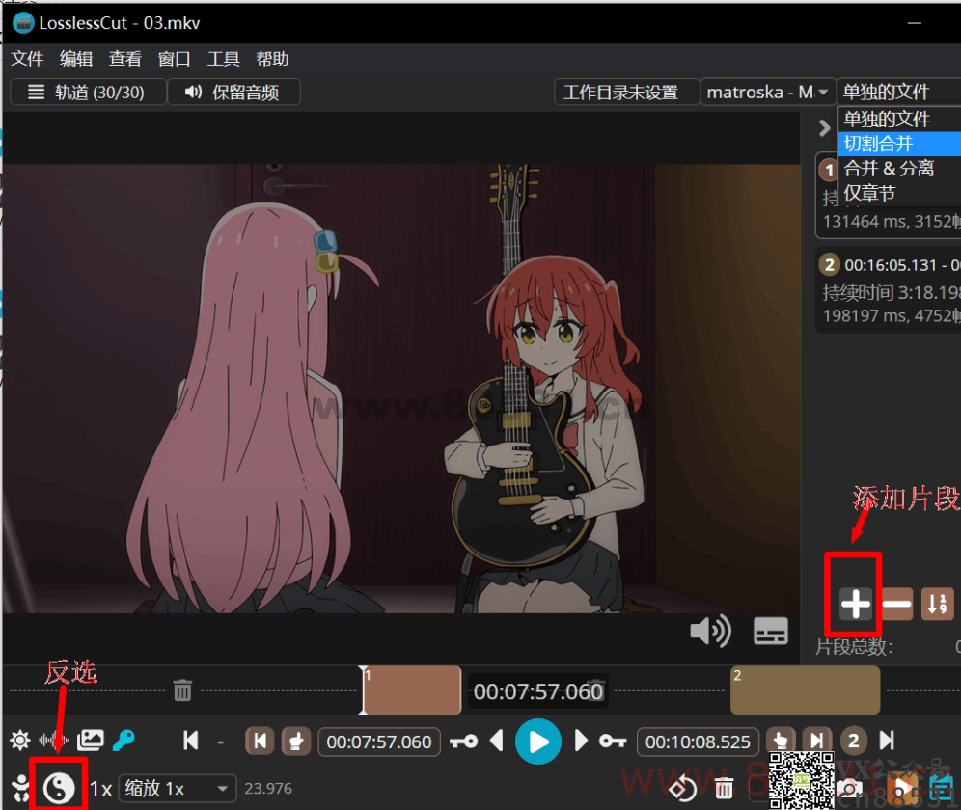This screenshot has width=961, height=810.
Task: Open the 轨道 (30/30) tracks panel
Action: [88, 92]
